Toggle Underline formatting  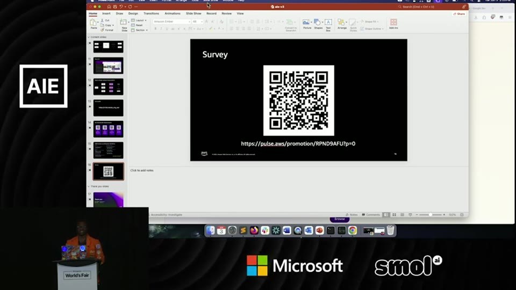click(167, 28)
